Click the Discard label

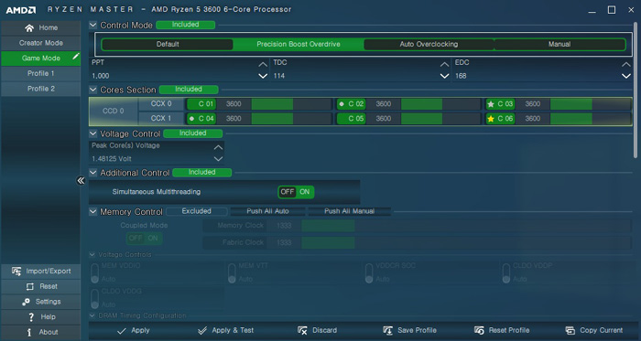(x=324, y=331)
